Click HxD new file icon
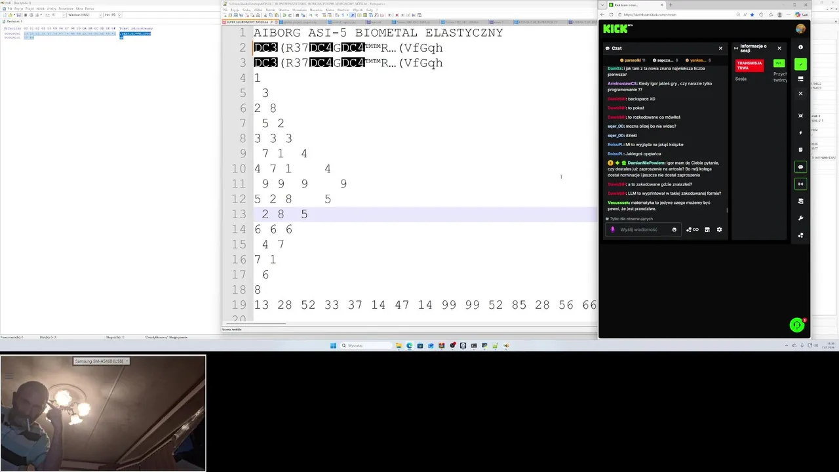The height and width of the screenshot is (472, 839). coord(5,14)
